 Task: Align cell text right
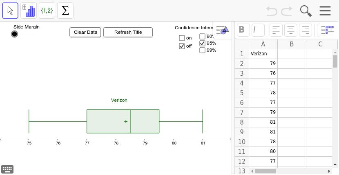[306, 30]
